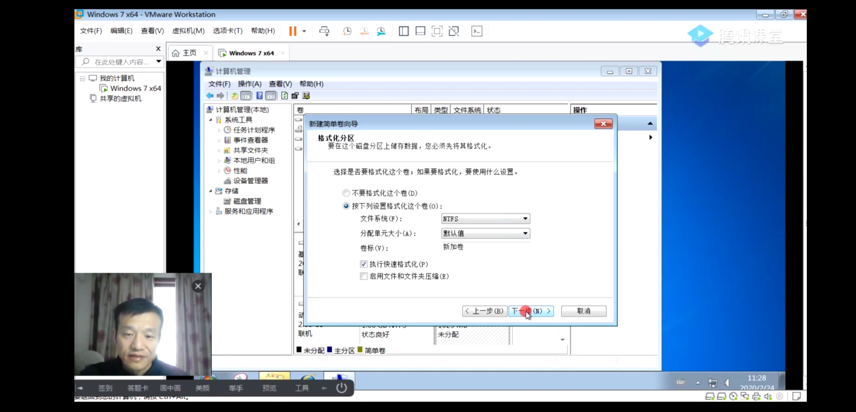Click the help icon in Computer Management toolbar

point(259,96)
